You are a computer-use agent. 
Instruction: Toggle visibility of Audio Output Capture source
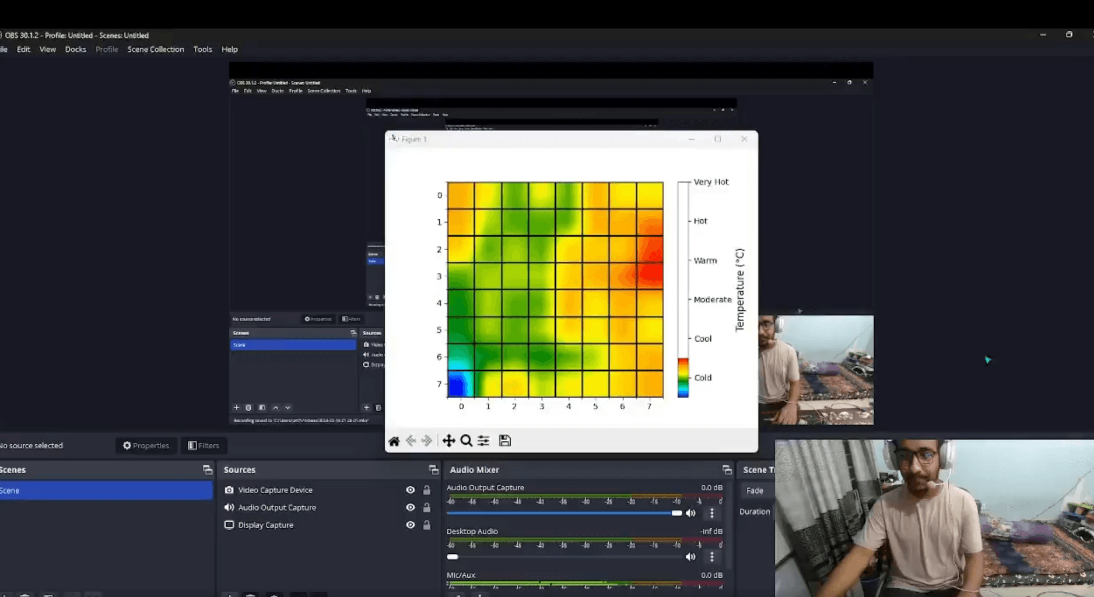coord(411,508)
